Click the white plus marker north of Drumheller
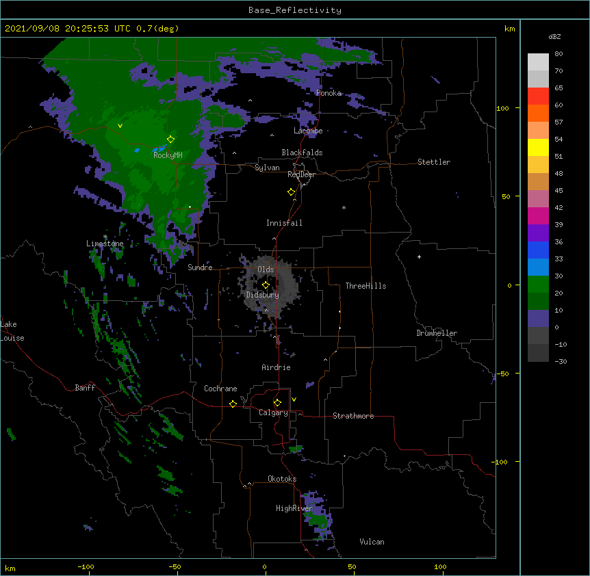This screenshot has height=576, width=590. tap(419, 257)
